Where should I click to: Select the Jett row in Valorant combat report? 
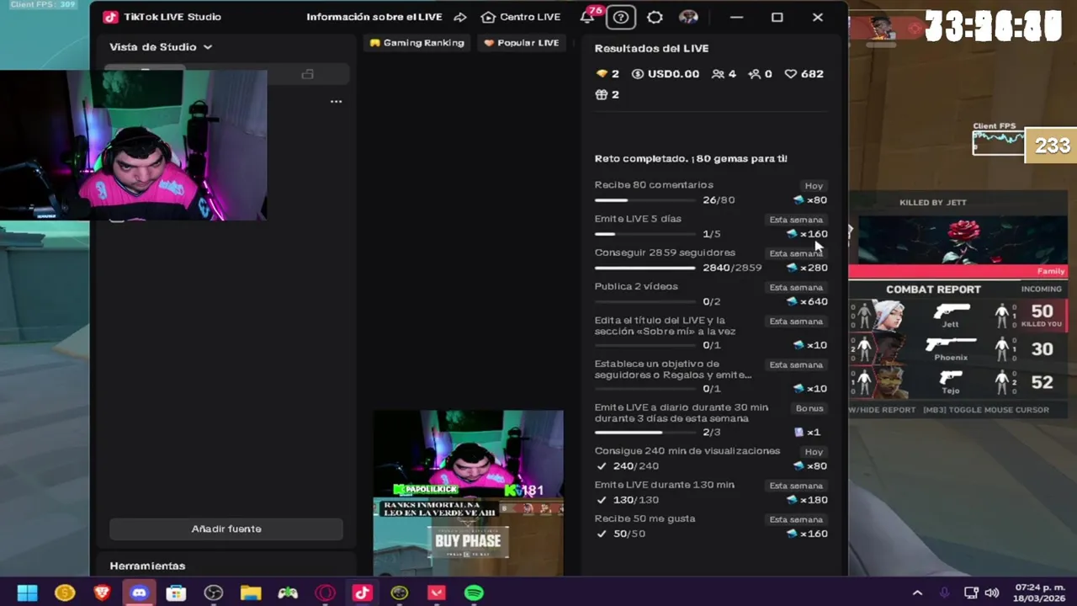pyautogui.click(x=958, y=315)
